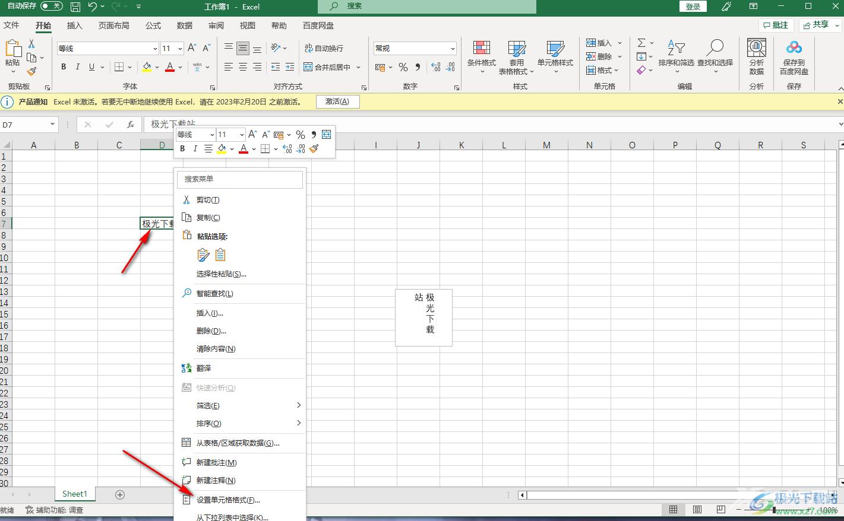Click the ribbon's left align text icon
844x521 pixels.
pyautogui.click(x=229, y=67)
